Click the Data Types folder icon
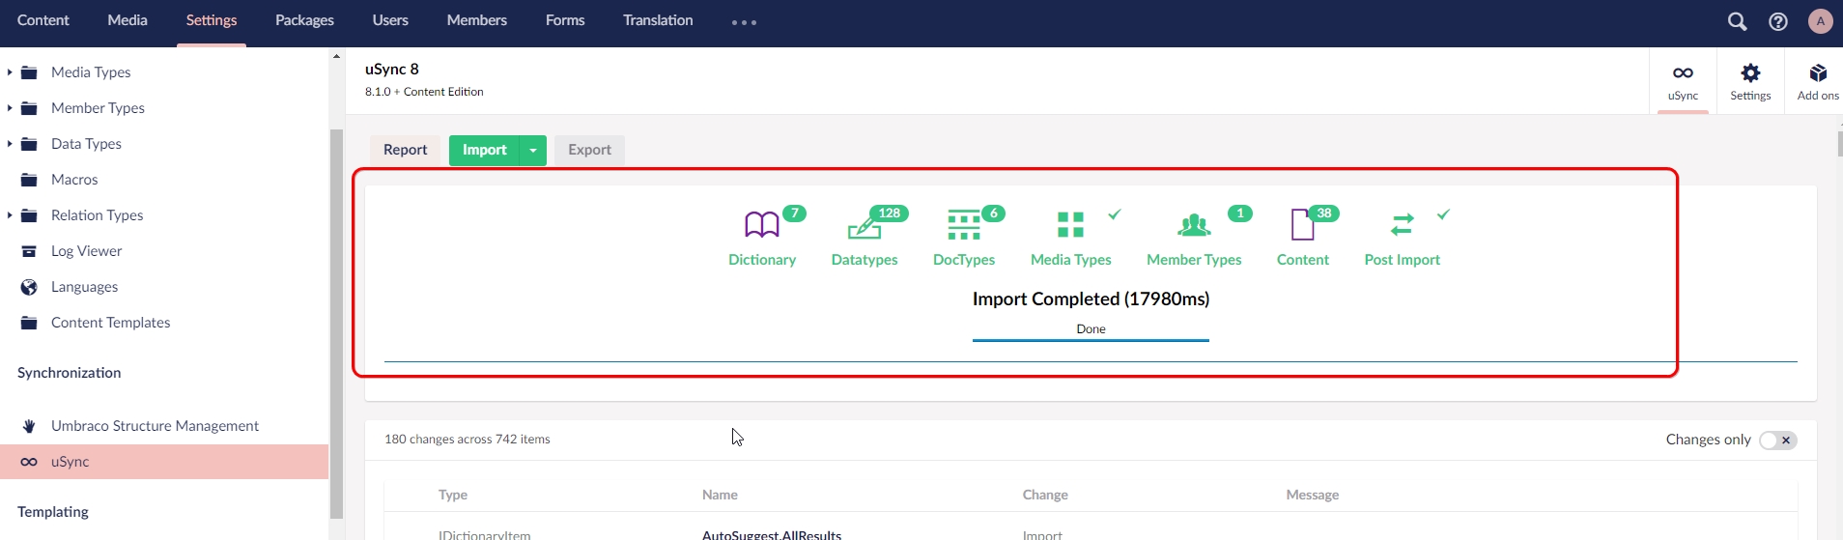The height and width of the screenshot is (540, 1843). pyautogui.click(x=29, y=144)
